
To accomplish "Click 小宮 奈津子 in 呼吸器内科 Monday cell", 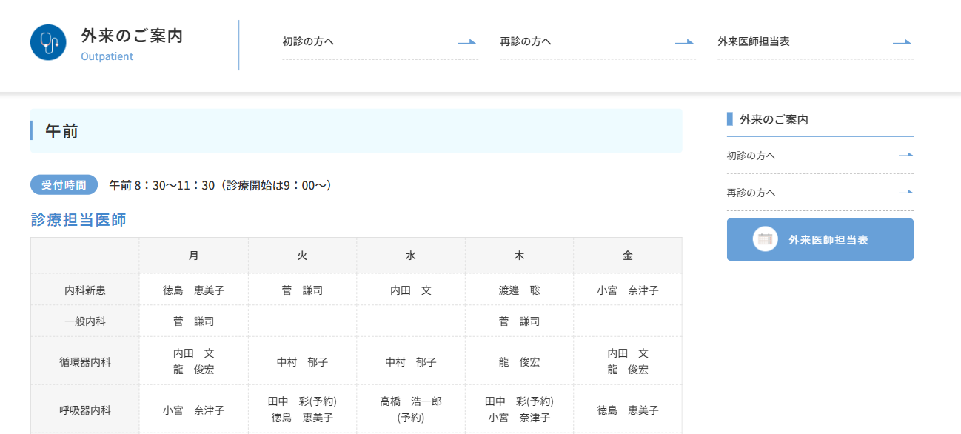I will (193, 410).
